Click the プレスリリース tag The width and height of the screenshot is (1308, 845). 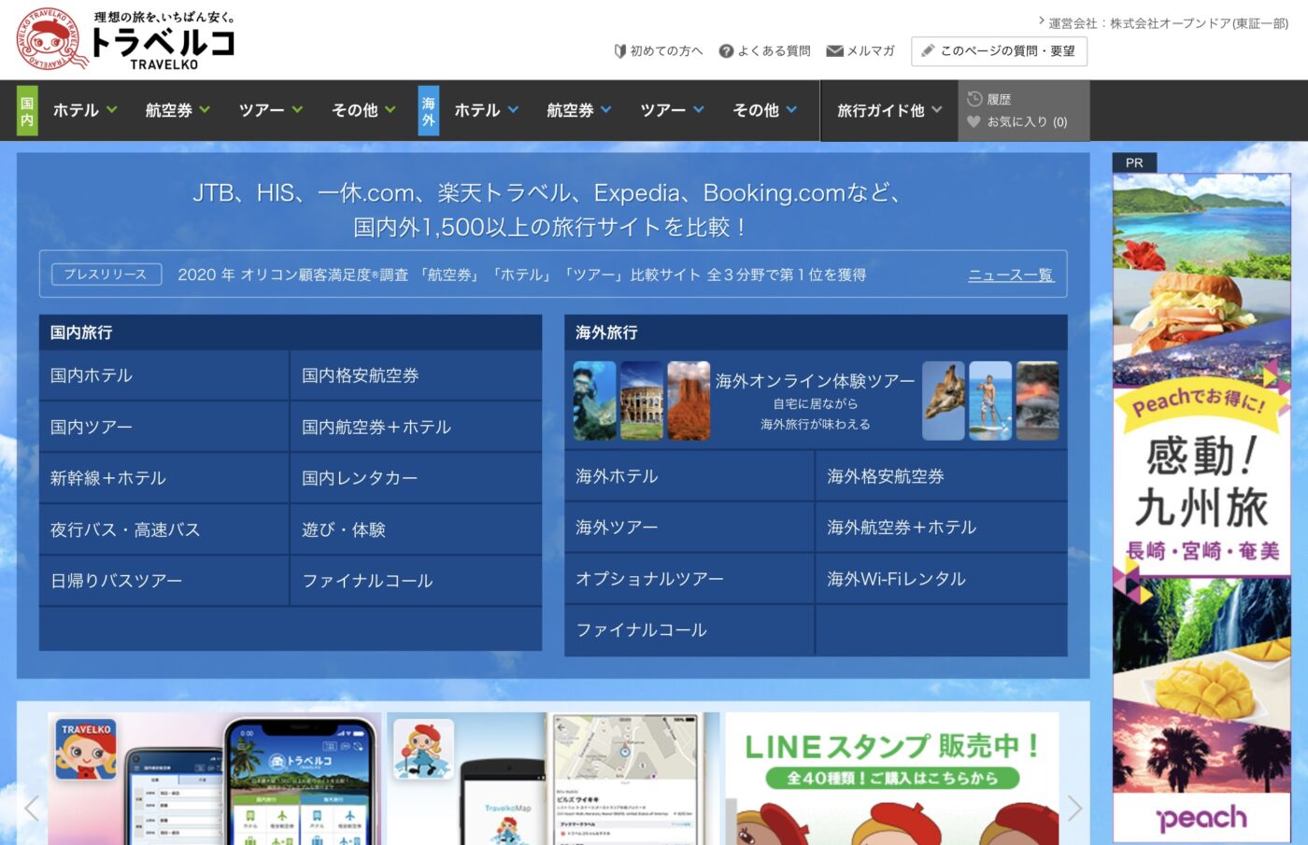point(106,275)
